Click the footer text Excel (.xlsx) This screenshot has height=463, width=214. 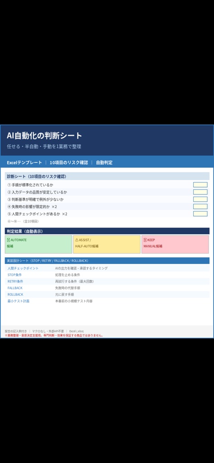click(76, 331)
